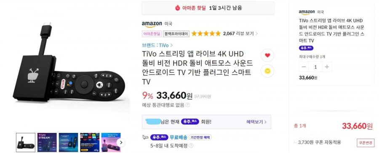Click arrival estimate help question mark icon
The width and height of the screenshot is (379, 153).
[x=191, y=145]
